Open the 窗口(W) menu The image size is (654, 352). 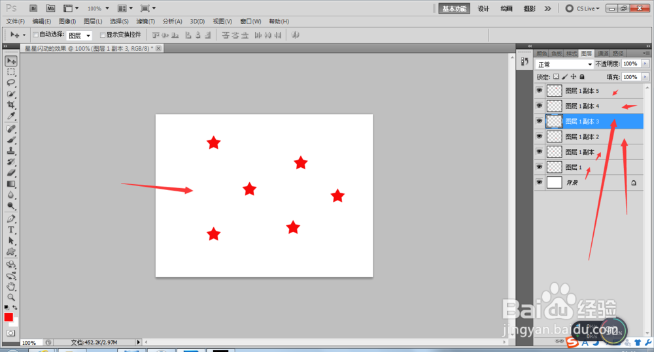click(250, 22)
